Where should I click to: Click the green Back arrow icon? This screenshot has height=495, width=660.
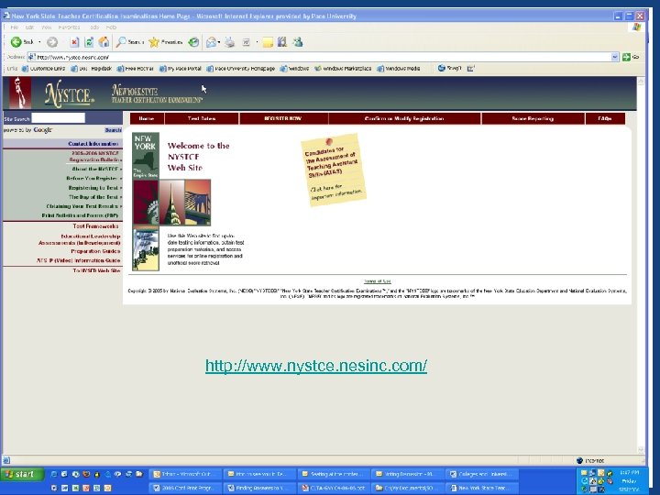16,42
